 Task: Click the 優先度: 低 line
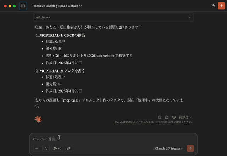pyautogui.click(x=54, y=48)
